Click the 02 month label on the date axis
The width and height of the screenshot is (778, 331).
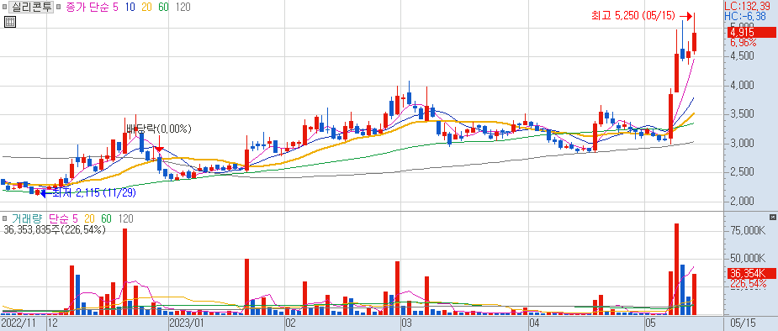click(x=291, y=323)
